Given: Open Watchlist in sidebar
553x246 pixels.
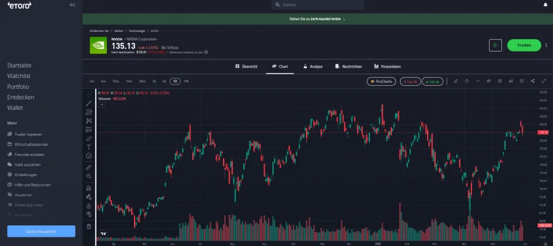Looking at the screenshot, I should pos(18,76).
